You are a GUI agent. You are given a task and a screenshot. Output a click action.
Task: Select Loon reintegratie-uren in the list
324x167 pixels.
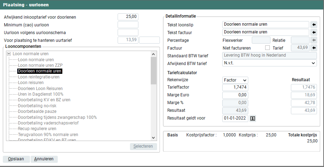pyautogui.click(x=39, y=77)
